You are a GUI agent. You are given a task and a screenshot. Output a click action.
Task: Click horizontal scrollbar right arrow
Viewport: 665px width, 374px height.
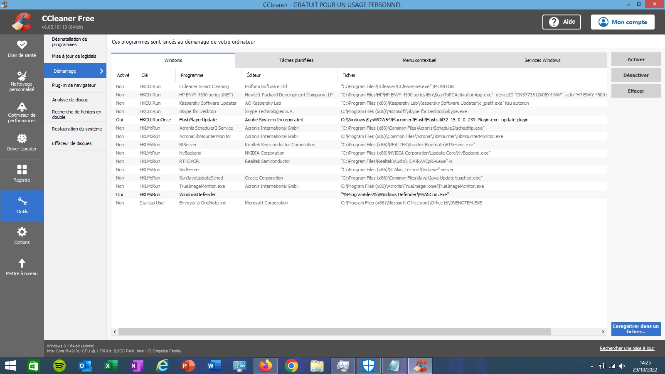(x=603, y=332)
